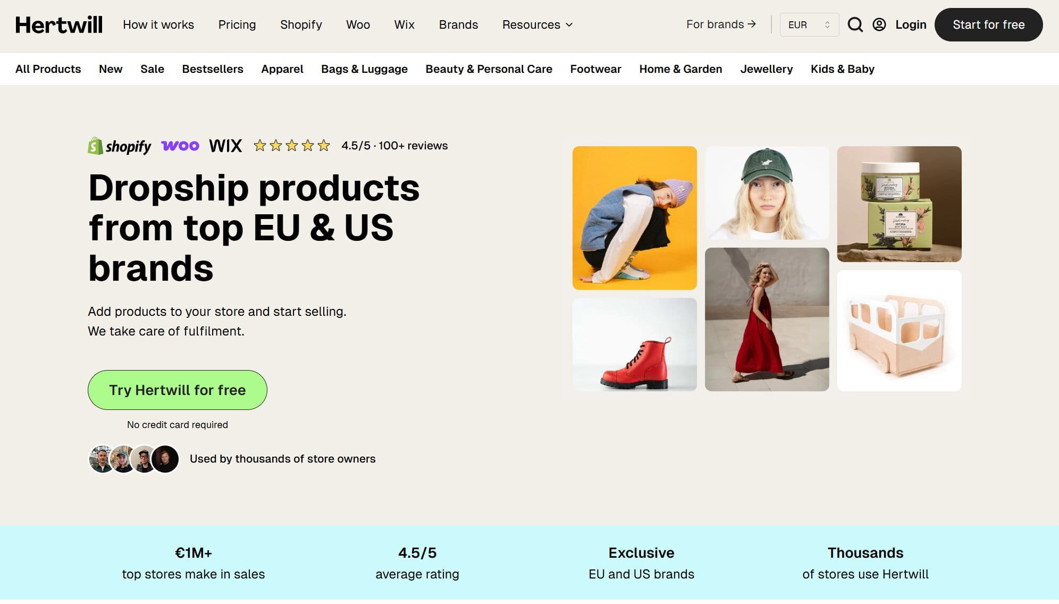
Task: Open the girl in purple beanie image
Action: click(635, 218)
